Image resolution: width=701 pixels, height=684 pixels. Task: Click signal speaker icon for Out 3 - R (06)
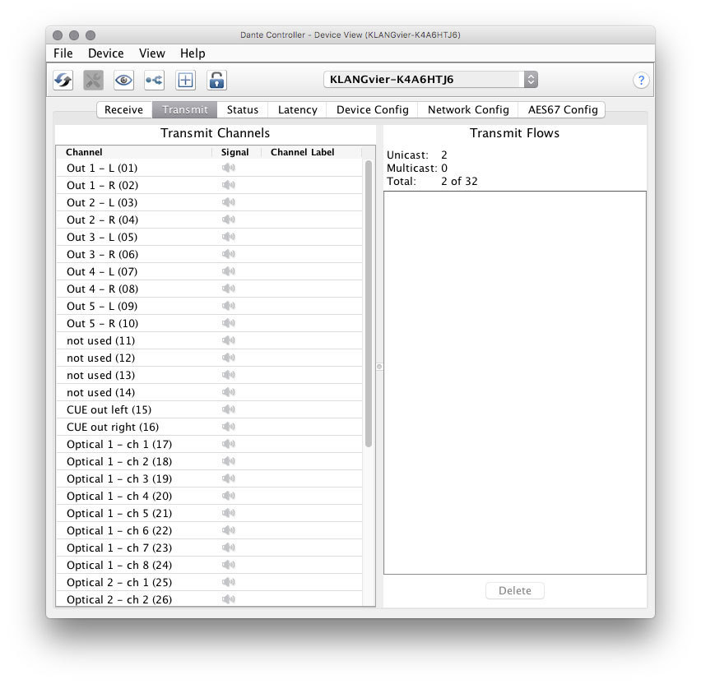click(x=229, y=254)
